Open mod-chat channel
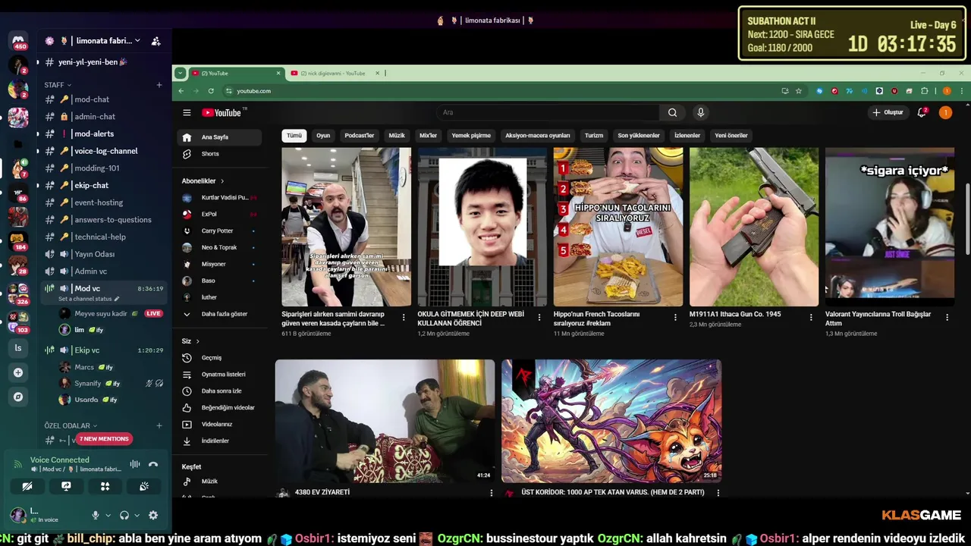The image size is (971, 546). pos(102,99)
